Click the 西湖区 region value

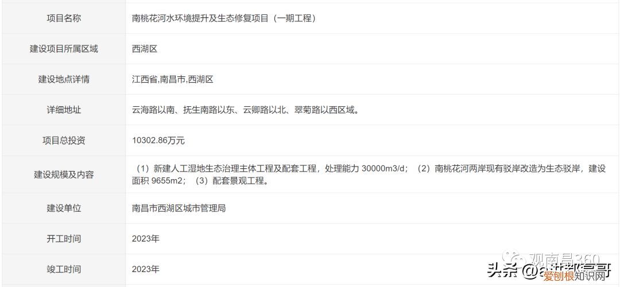point(145,49)
